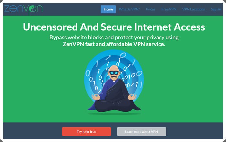Click the Learn more about VPN button
This screenshot has height=142, width=226.
pos(141,131)
